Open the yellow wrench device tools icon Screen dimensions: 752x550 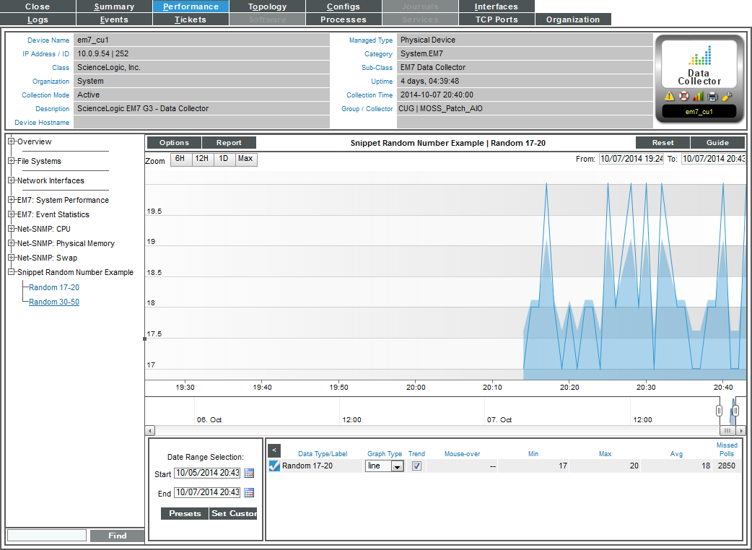727,96
